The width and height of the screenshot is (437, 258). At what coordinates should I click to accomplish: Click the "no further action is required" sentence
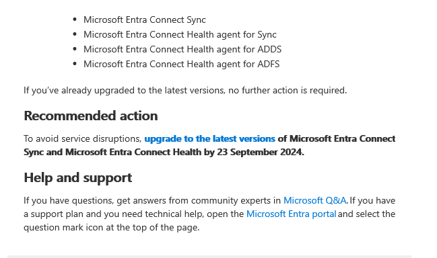pos(288,90)
